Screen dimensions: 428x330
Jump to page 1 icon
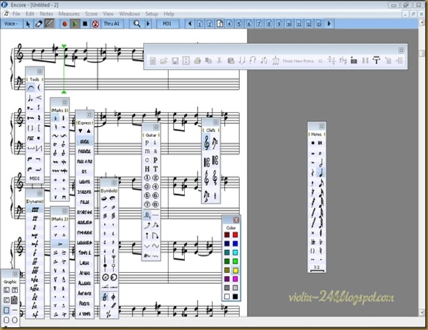pyautogui.click(x=199, y=24)
